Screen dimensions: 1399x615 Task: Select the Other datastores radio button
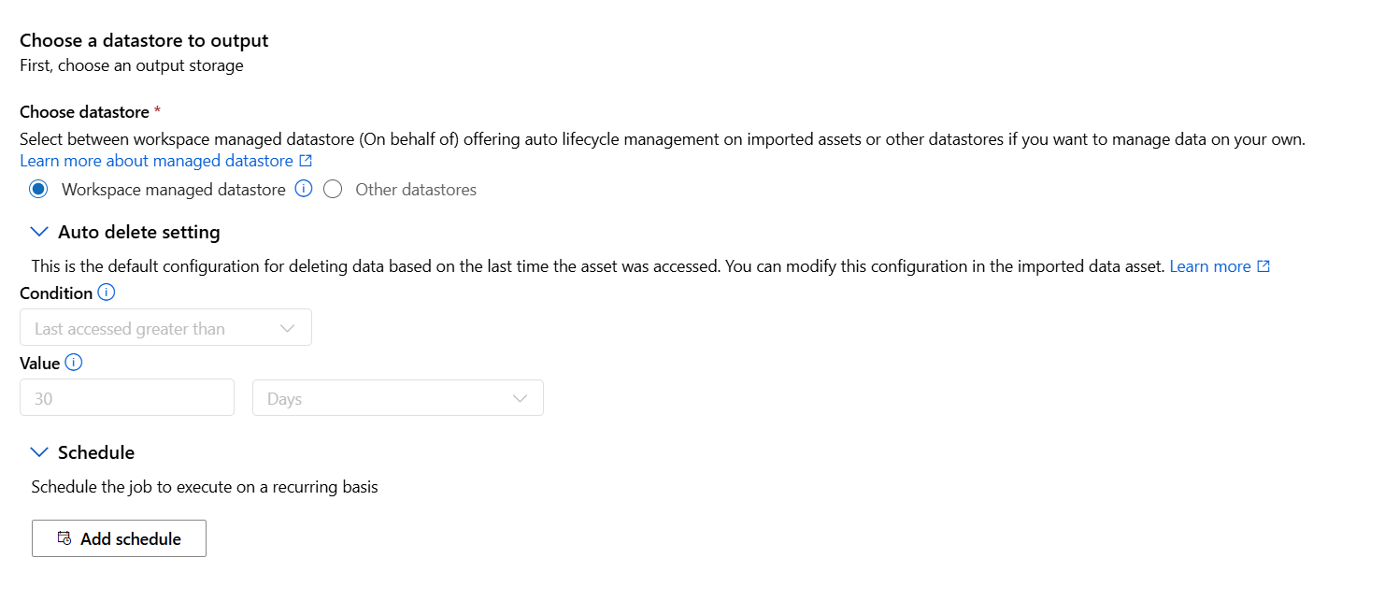[333, 190]
